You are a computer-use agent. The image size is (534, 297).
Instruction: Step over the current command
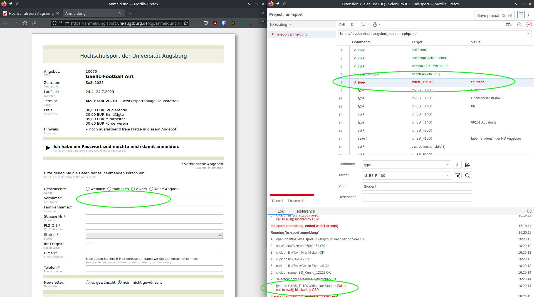[363, 25]
